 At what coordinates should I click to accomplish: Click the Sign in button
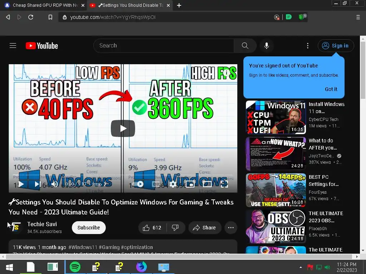click(x=336, y=46)
